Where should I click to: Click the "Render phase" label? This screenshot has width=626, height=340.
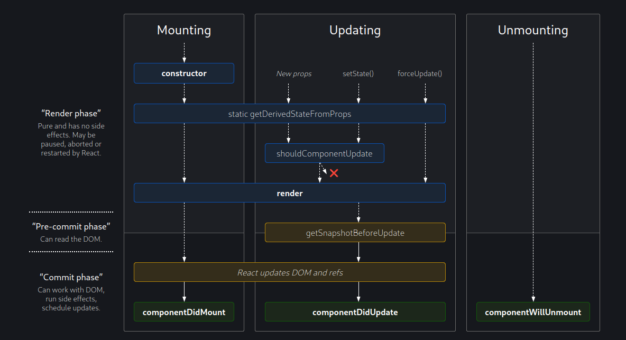(71, 113)
